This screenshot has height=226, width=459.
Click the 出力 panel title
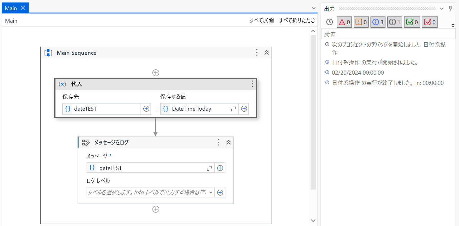pyautogui.click(x=329, y=9)
